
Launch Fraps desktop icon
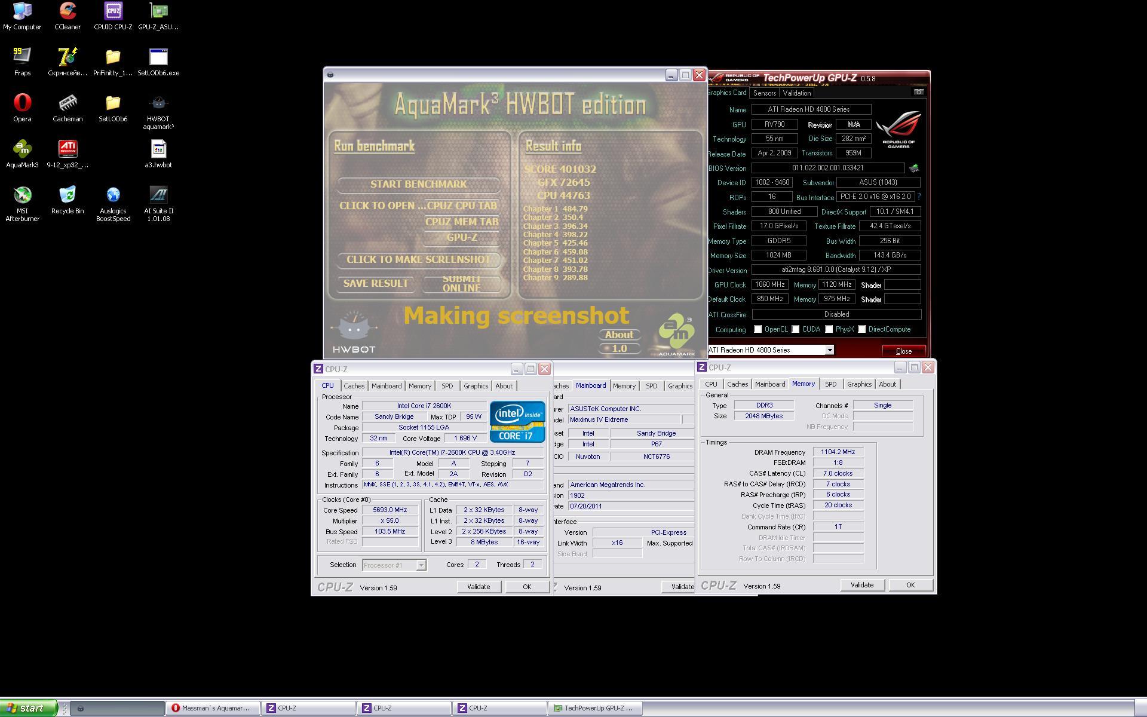22,62
